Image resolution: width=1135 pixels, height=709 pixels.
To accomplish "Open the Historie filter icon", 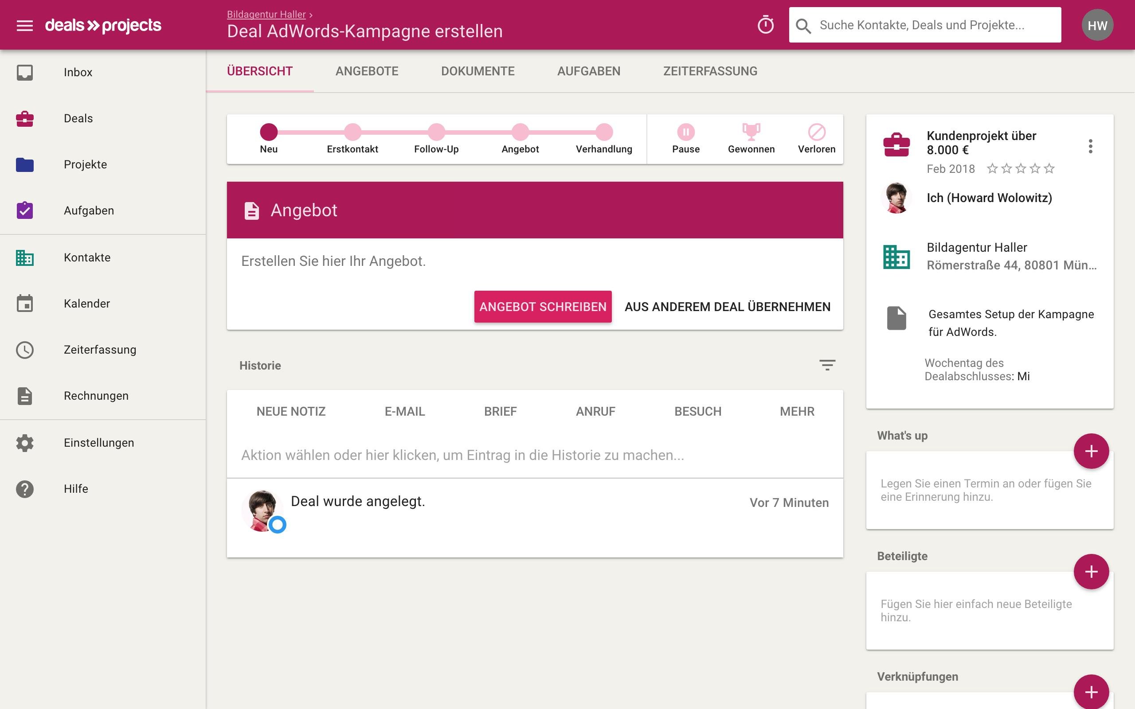I will (827, 365).
